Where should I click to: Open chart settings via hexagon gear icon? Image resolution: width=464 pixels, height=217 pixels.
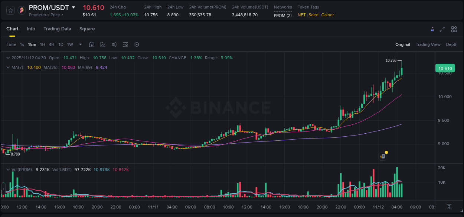(x=137, y=44)
